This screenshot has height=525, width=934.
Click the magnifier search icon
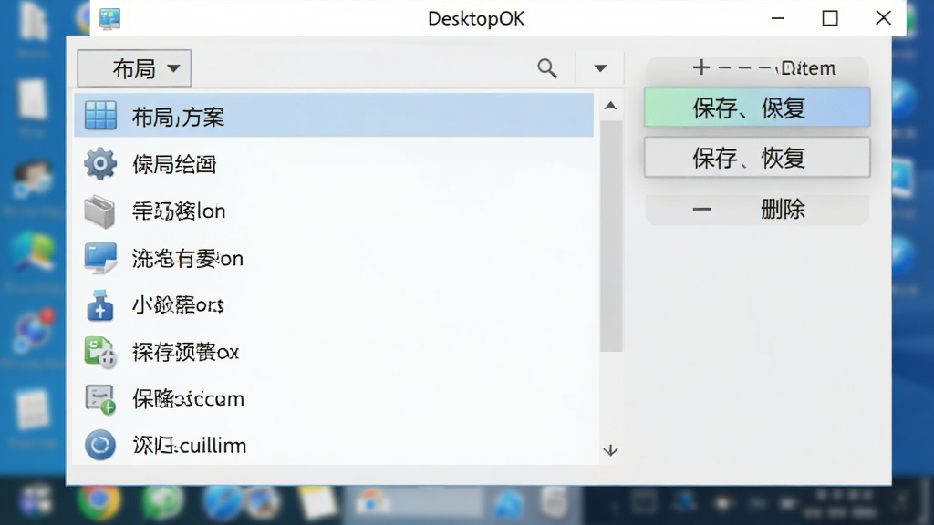click(x=547, y=68)
